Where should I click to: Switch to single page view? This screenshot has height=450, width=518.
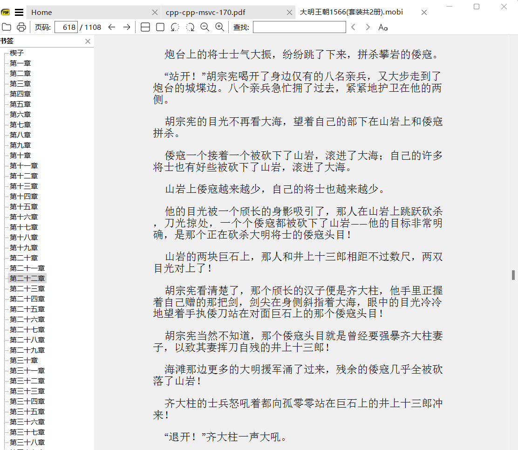pos(160,27)
